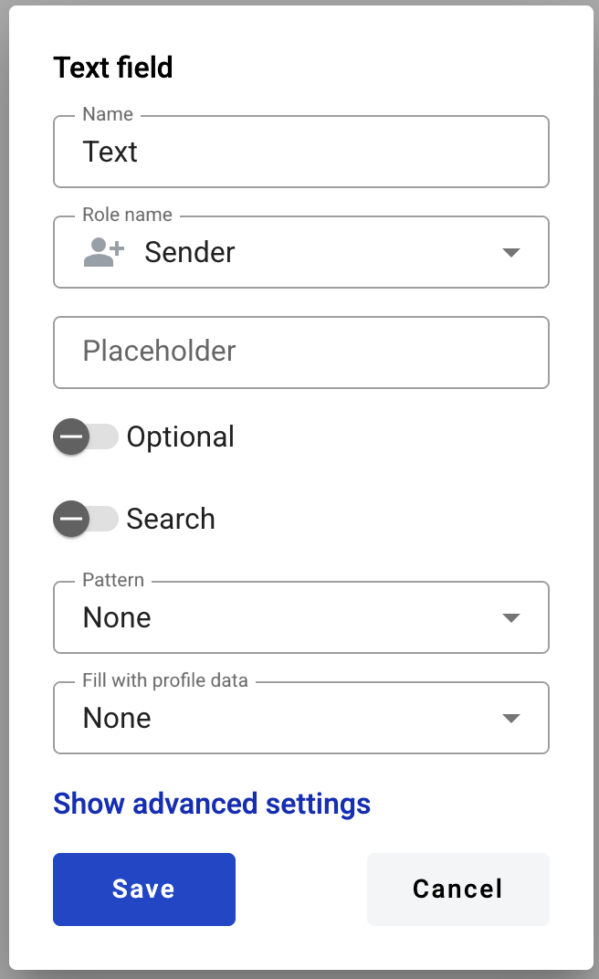The width and height of the screenshot is (599, 979).
Task: Click inside the Name text field
Action: pos(301,152)
